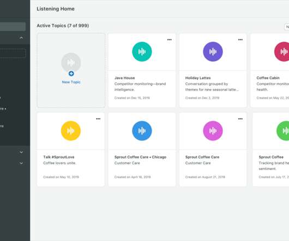Open Sprout Coffee Care • Chicago title
The height and width of the screenshot is (241, 289).
pos(140,157)
